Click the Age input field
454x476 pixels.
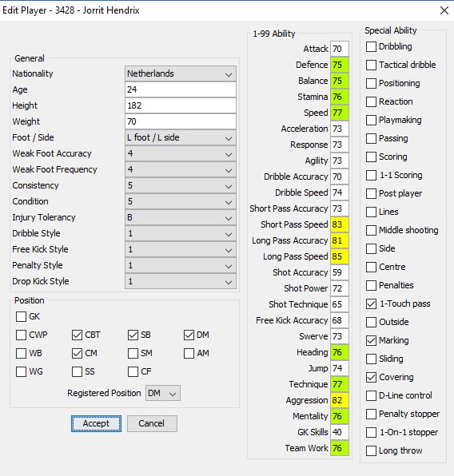tap(181, 89)
